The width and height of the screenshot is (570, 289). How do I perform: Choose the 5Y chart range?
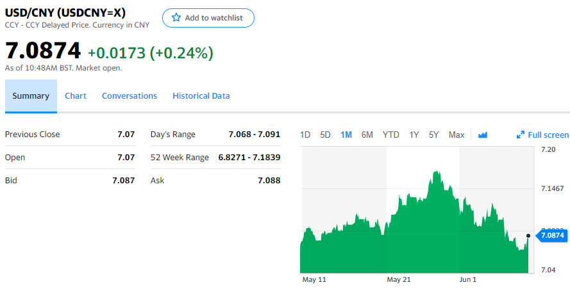[434, 135]
